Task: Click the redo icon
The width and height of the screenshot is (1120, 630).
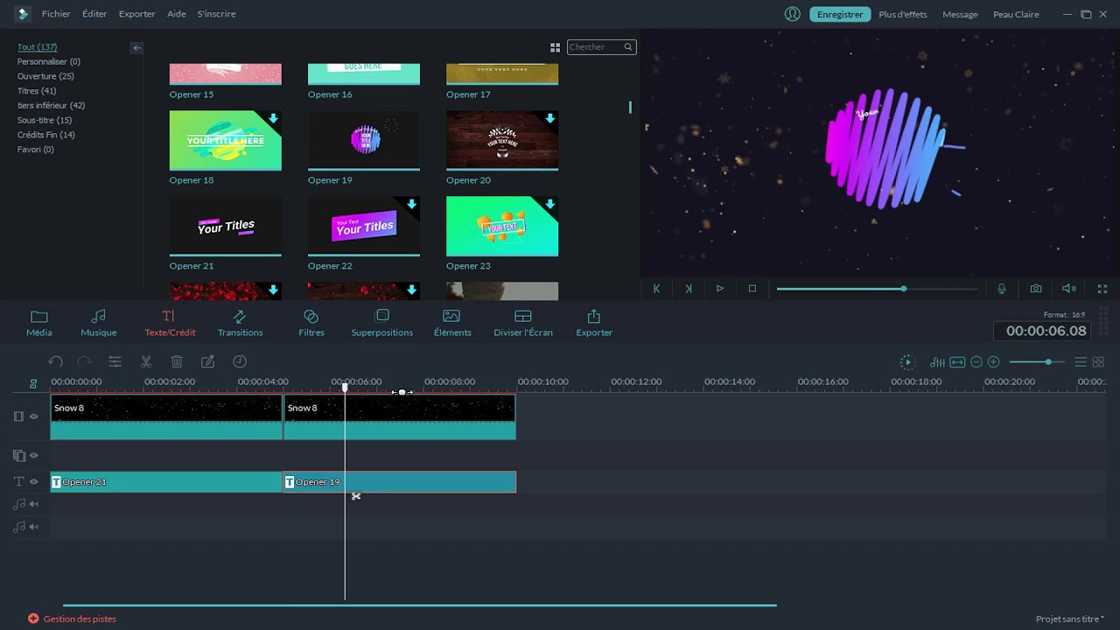Action: 84,361
